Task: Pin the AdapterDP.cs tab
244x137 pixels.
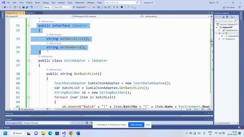Action: click(20, 13)
